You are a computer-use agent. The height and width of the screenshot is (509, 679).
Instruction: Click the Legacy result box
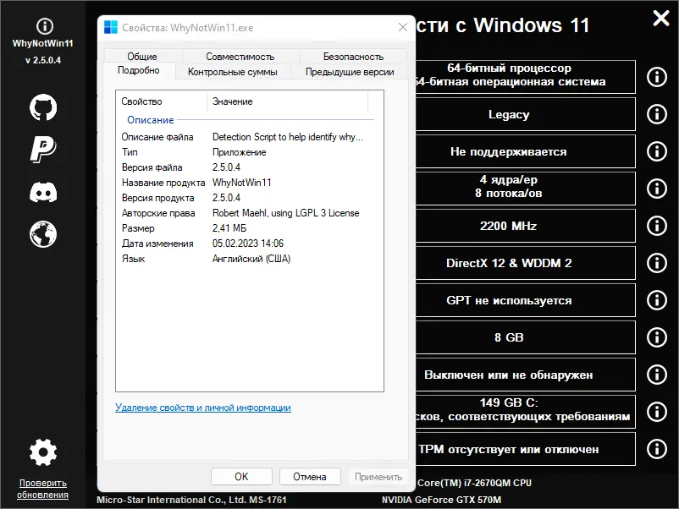[525, 114]
